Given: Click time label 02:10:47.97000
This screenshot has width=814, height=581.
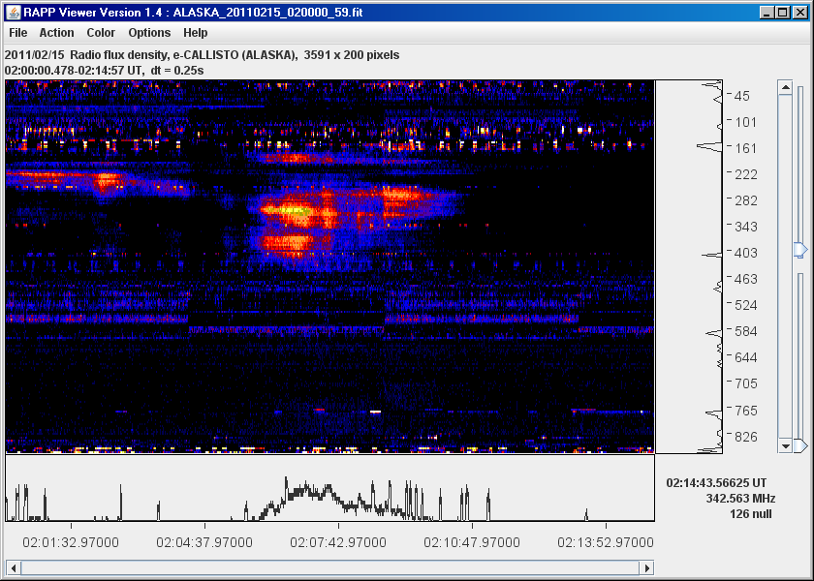Looking at the screenshot, I should click(x=472, y=542).
